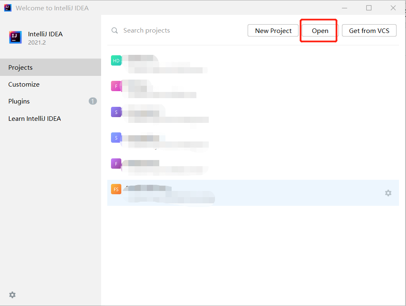Open the purple F project icon

click(x=116, y=163)
